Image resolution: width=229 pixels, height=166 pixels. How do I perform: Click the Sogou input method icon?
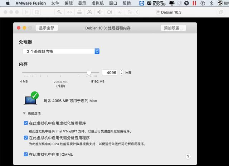(220, 3)
